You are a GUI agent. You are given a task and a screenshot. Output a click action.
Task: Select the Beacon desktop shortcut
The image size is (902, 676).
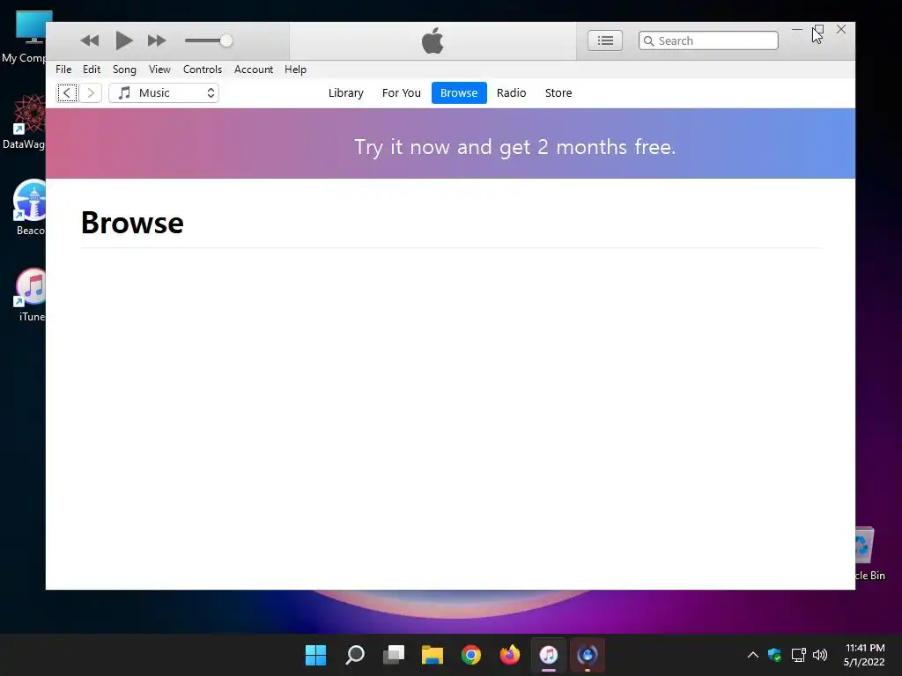(30, 208)
